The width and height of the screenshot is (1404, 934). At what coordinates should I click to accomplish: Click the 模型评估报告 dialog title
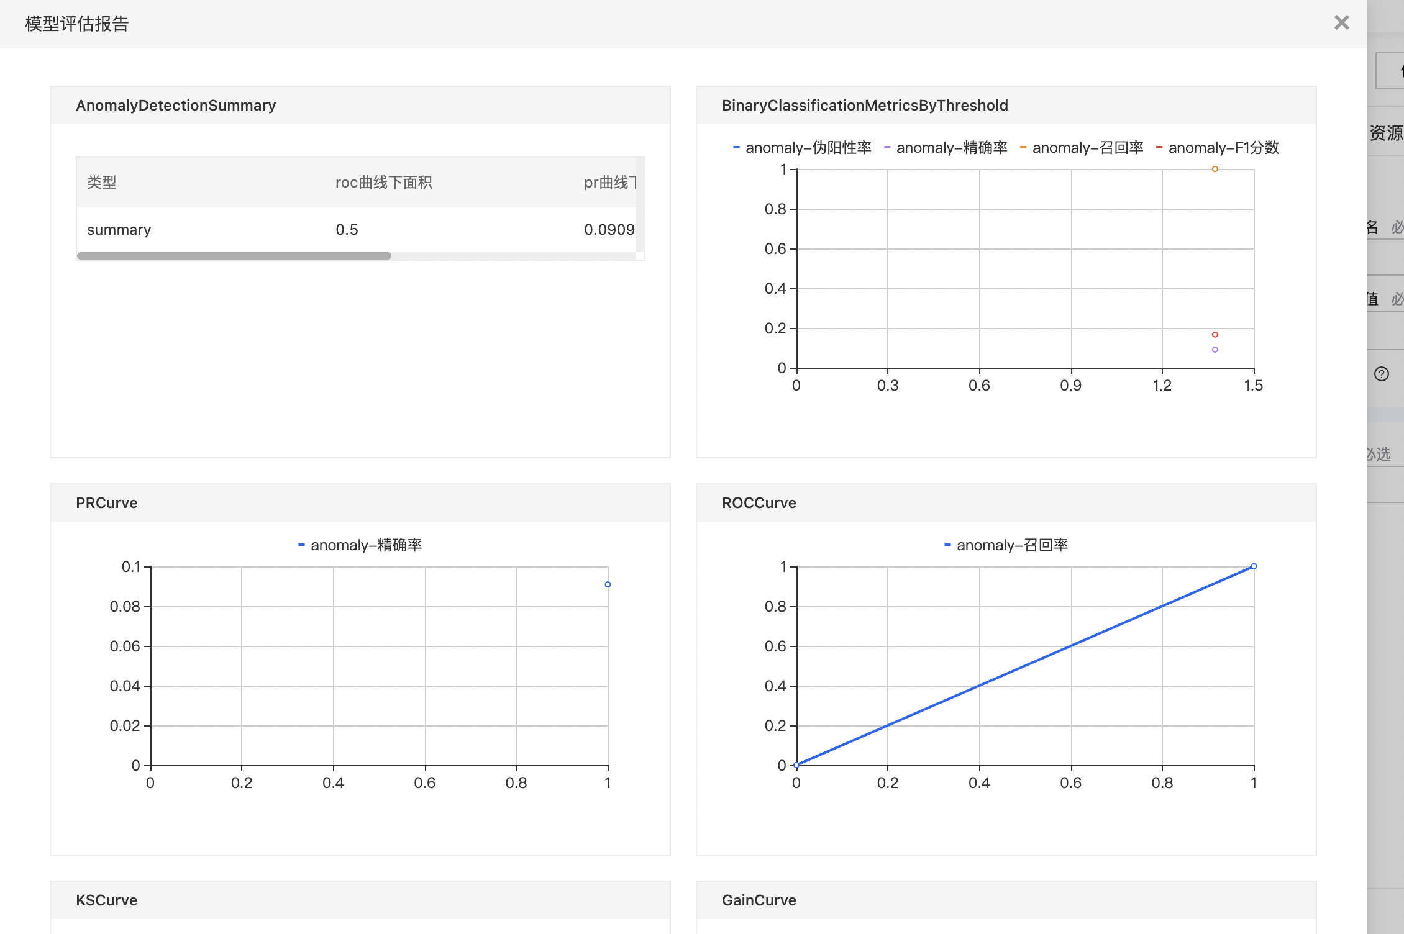(77, 24)
